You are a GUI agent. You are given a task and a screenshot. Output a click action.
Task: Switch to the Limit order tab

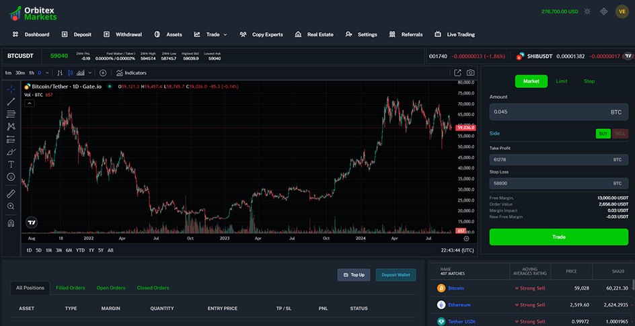[561, 81]
